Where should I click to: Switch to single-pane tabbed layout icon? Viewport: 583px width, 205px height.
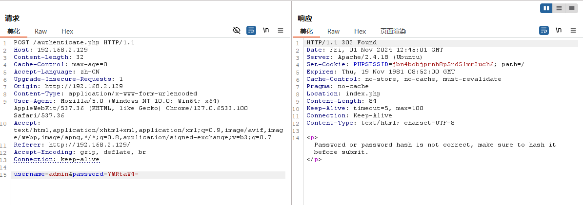point(570,8)
